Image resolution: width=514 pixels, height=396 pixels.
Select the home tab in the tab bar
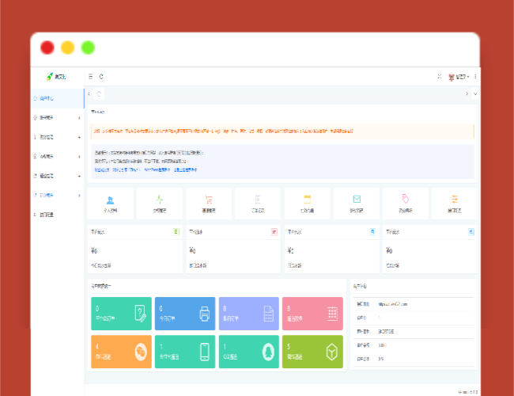pyautogui.click(x=100, y=94)
